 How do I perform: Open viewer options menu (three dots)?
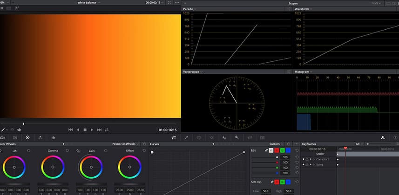click(177, 2)
